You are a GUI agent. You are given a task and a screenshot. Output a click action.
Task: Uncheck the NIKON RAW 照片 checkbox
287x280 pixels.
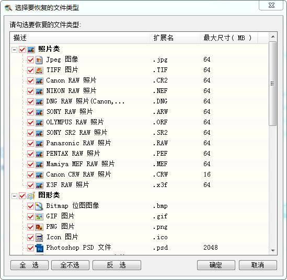[30, 91]
